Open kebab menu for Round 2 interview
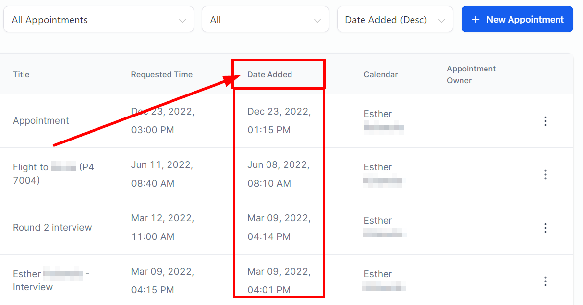This screenshot has height=305, width=583. (545, 228)
